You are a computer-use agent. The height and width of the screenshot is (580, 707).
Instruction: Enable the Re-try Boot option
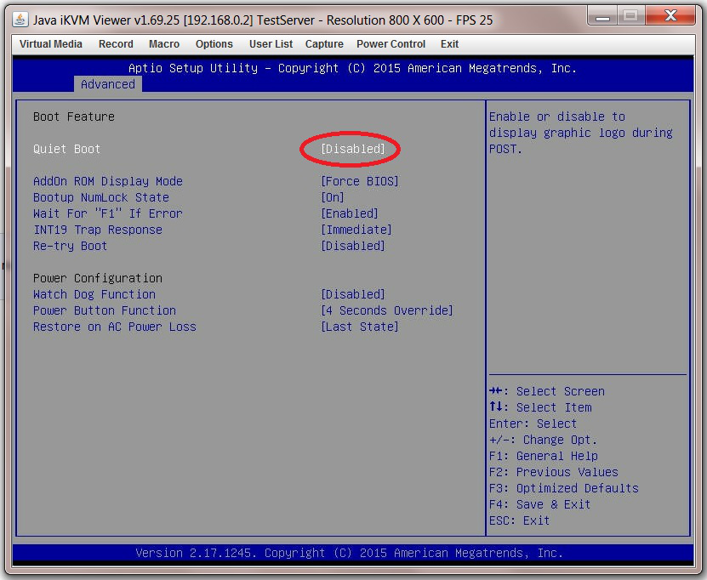tap(353, 246)
